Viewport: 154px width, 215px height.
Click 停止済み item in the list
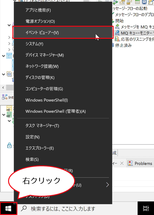coord(123,45)
